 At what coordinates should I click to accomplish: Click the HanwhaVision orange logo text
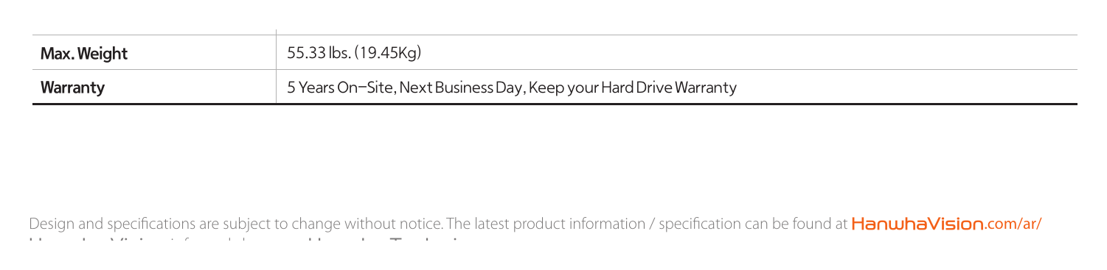coord(918,223)
